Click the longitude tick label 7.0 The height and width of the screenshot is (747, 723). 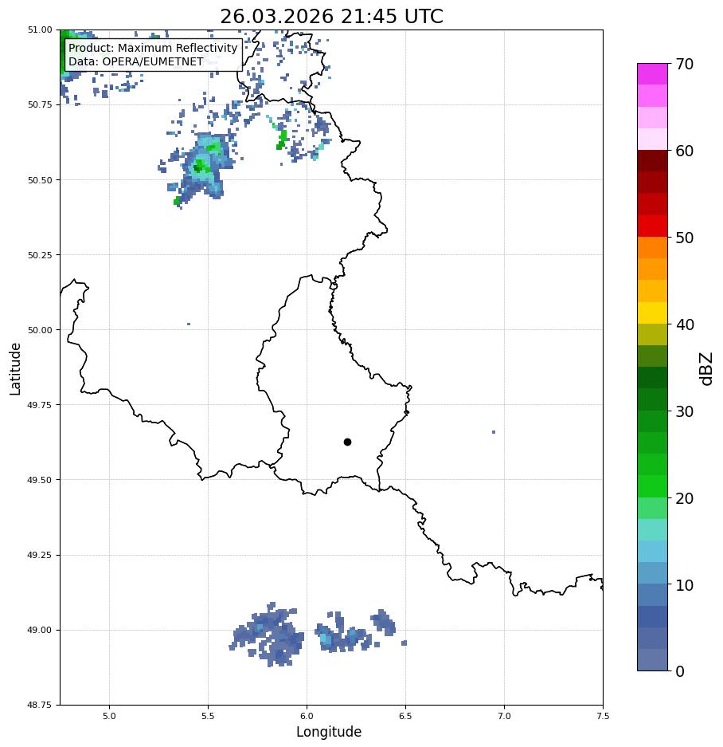(505, 716)
